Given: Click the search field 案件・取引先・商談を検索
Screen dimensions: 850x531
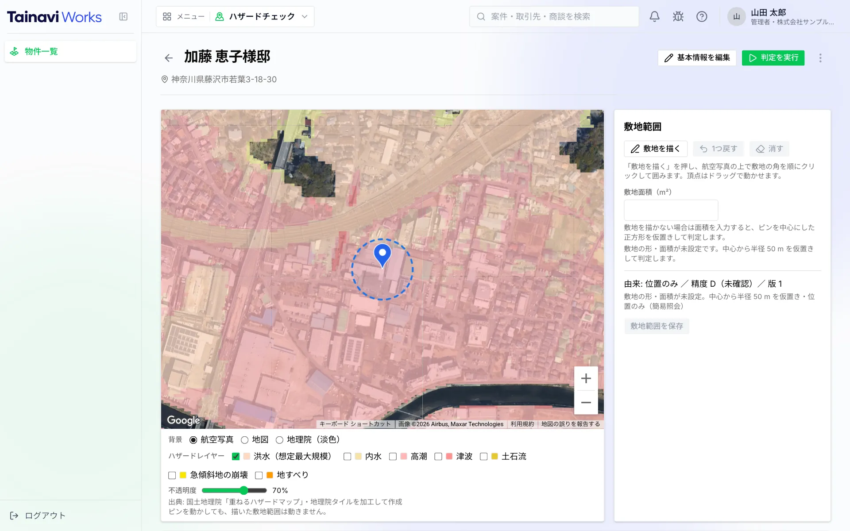Looking at the screenshot, I should [554, 17].
